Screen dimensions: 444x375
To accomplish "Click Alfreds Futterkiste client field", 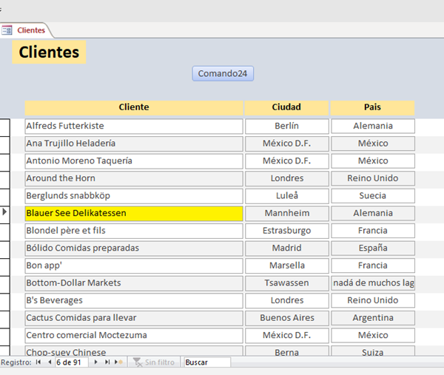I will coord(134,126).
